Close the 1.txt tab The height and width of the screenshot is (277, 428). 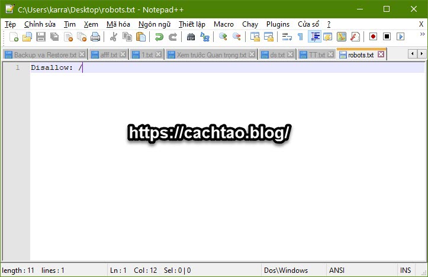pos(158,54)
